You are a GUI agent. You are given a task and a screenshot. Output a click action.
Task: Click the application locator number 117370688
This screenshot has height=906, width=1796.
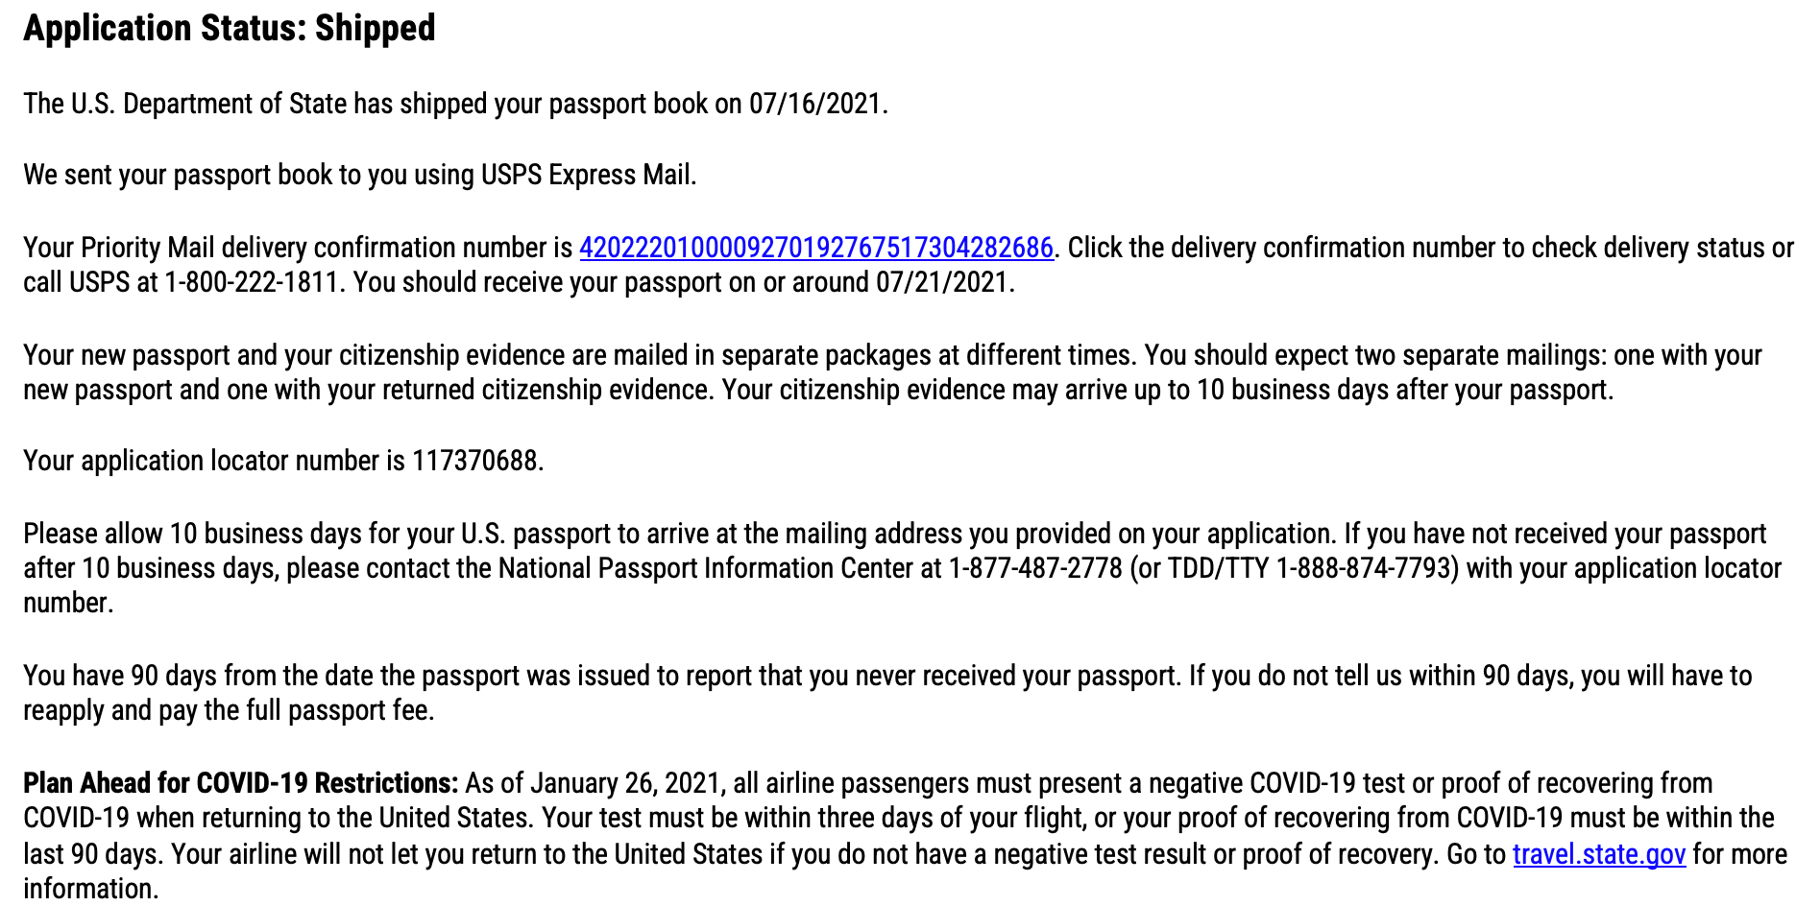click(x=474, y=461)
